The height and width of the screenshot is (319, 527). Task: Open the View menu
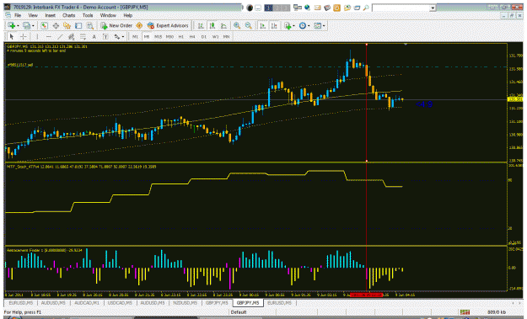pos(33,15)
